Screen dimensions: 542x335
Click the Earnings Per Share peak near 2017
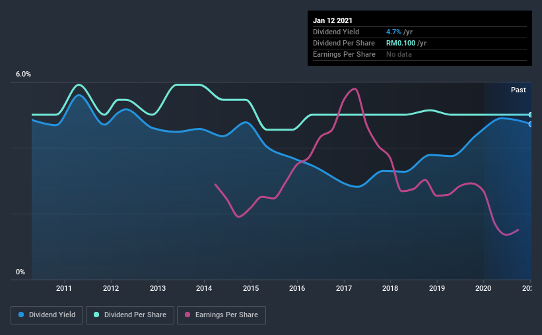(355, 89)
